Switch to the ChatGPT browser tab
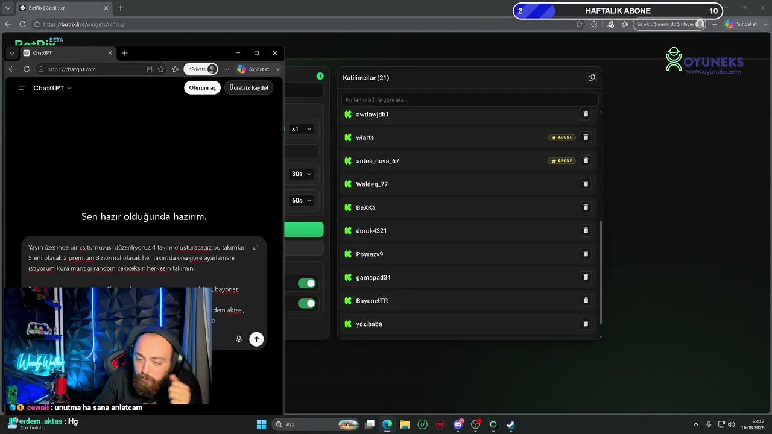The image size is (772, 434). pos(68,53)
